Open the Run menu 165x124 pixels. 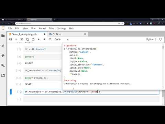click(x=33, y=28)
